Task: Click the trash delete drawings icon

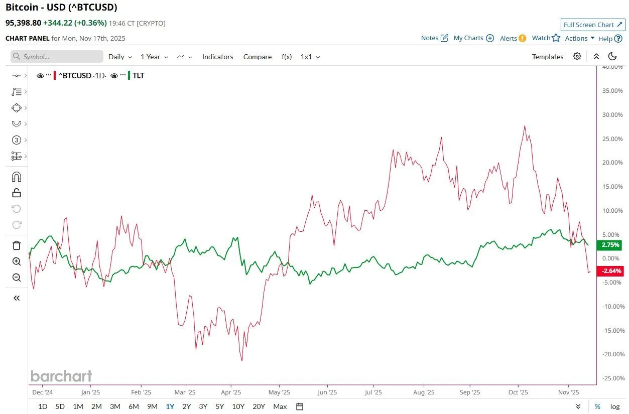Action: pos(17,245)
